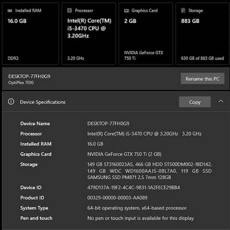
Task: Click the Storage label in specifications
Action: [x=29, y=164]
